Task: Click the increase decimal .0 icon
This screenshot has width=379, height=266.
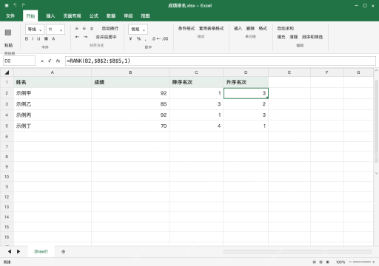Action: 153,38
